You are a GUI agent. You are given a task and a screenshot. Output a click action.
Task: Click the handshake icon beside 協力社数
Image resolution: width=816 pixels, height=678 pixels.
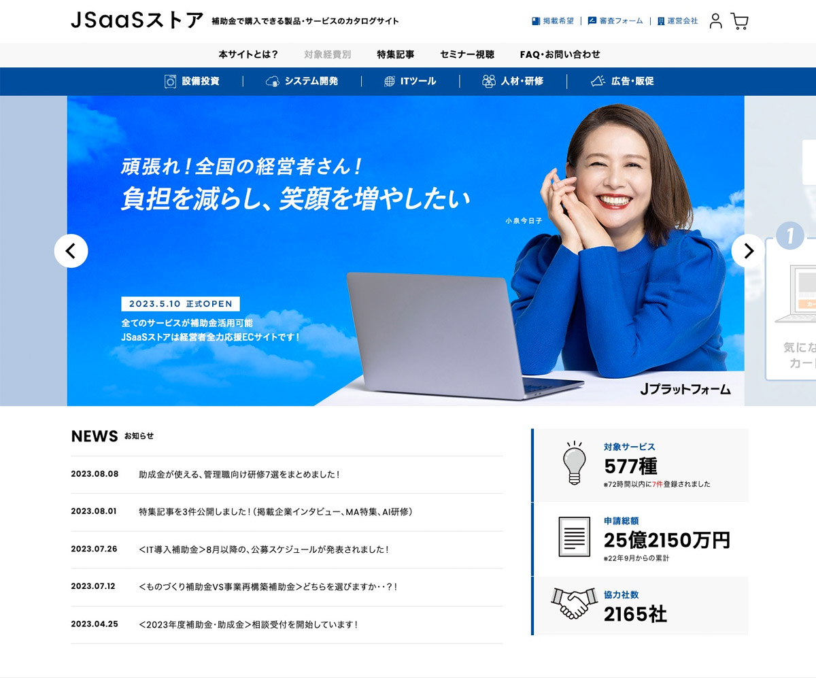point(574,603)
